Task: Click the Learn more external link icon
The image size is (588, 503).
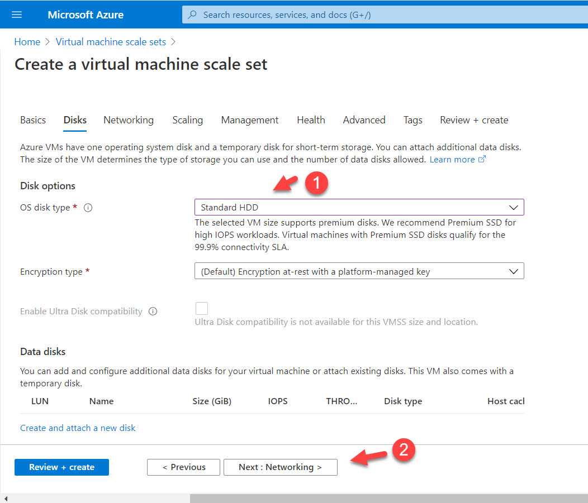Action: point(482,160)
